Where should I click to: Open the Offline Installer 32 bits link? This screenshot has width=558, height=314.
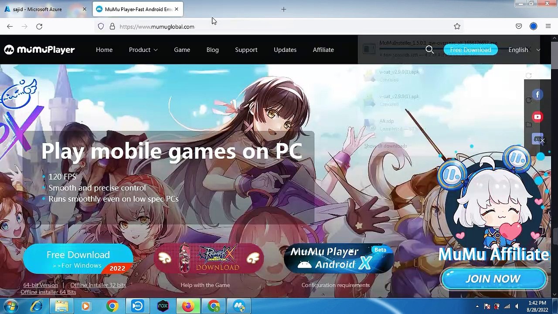[x=98, y=285]
